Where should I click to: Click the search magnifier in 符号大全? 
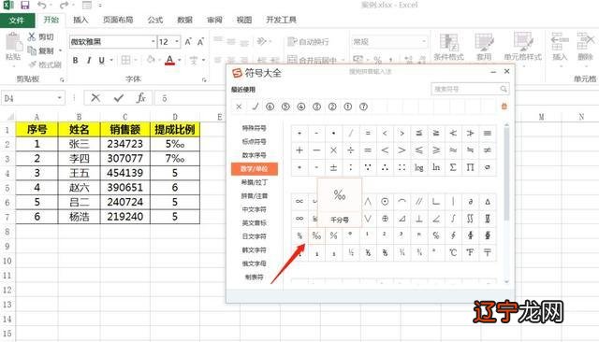click(504, 89)
